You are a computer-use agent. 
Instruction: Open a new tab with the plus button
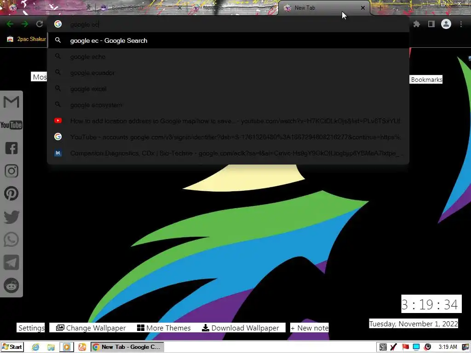click(380, 8)
